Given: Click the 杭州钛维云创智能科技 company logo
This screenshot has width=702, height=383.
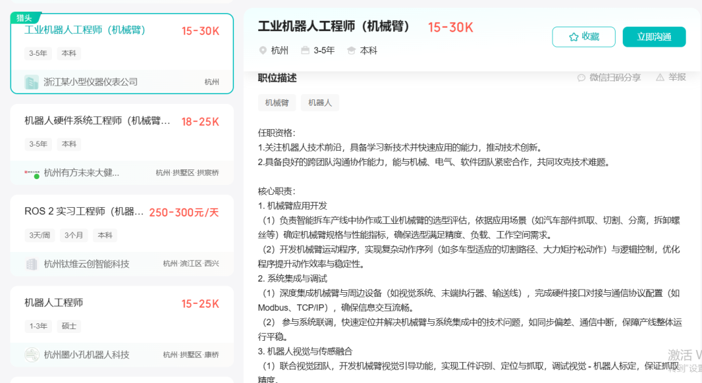Looking at the screenshot, I should point(31,264).
